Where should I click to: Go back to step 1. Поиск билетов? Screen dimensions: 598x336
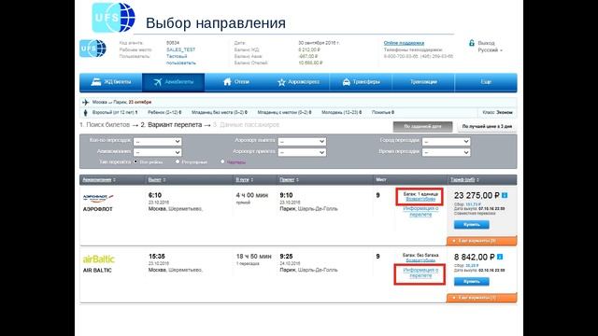coord(105,125)
